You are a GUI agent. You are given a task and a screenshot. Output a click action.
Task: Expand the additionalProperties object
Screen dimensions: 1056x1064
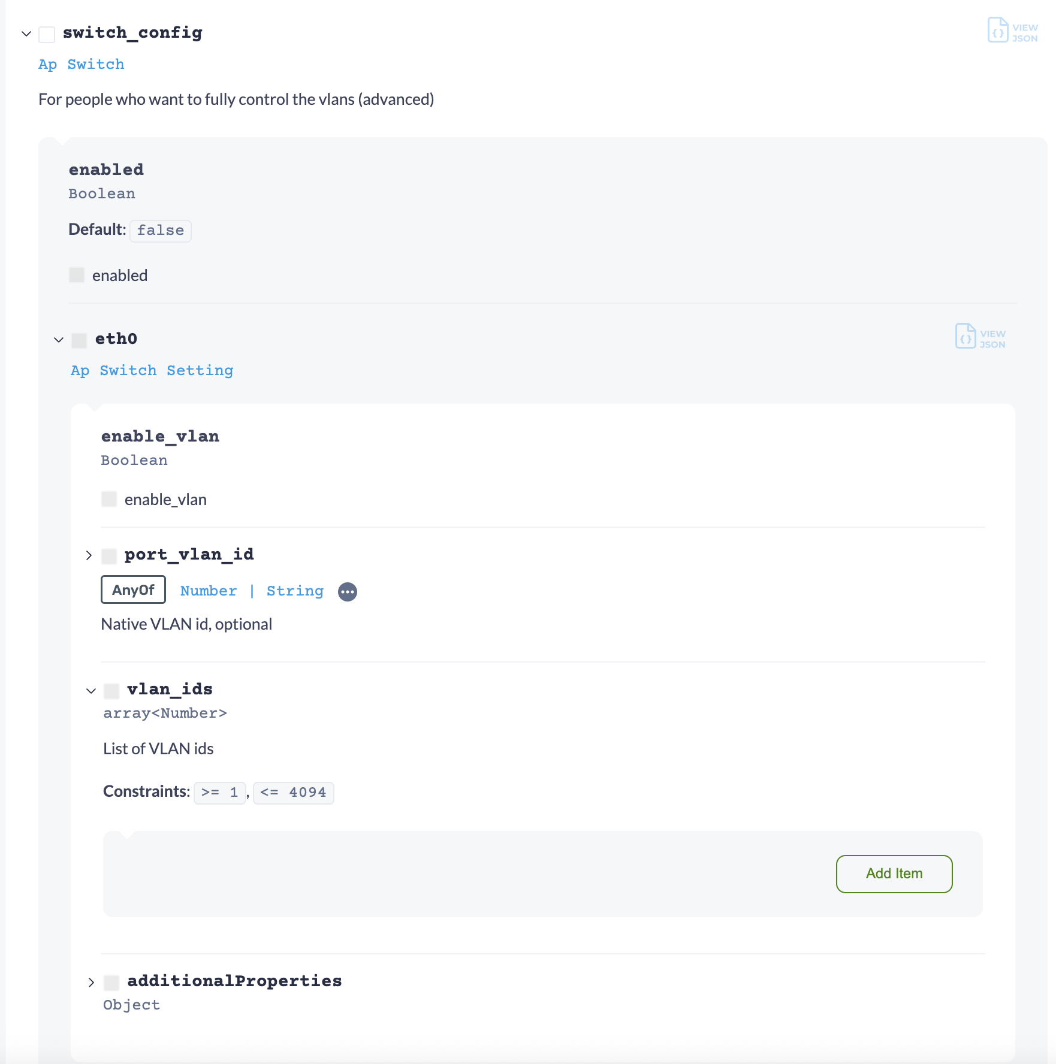point(91,983)
